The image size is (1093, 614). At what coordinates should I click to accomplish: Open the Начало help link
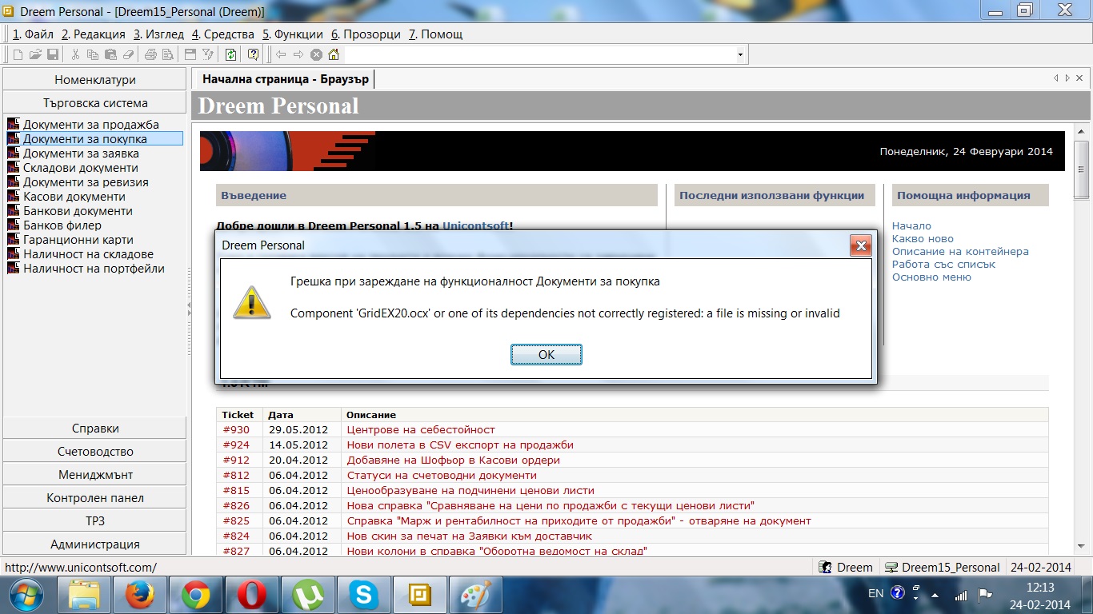[x=911, y=226]
